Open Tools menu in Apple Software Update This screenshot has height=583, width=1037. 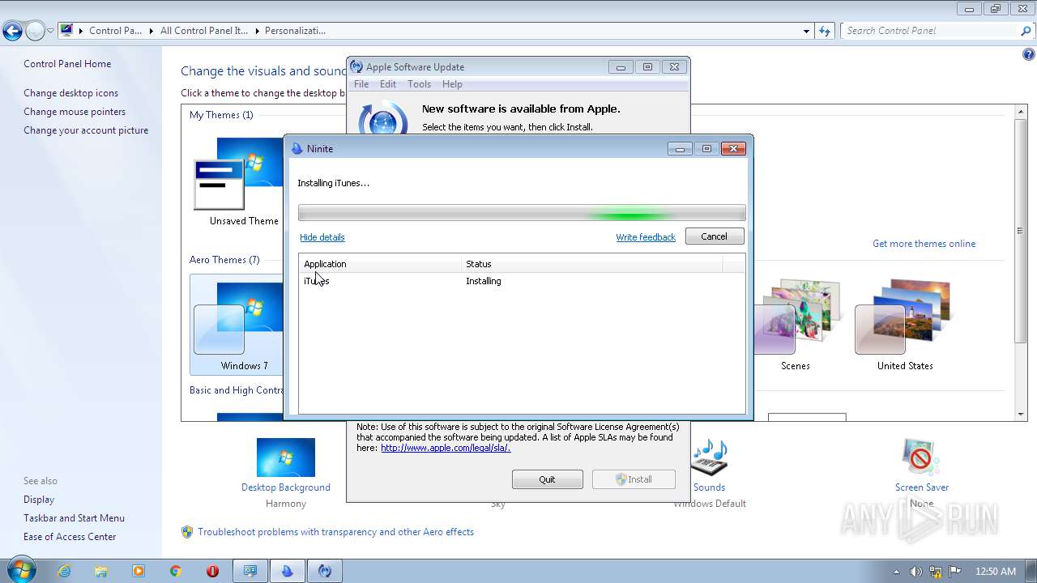(x=419, y=84)
